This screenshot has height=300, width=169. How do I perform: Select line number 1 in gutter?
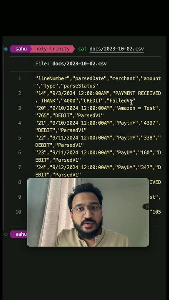point(20,78)
